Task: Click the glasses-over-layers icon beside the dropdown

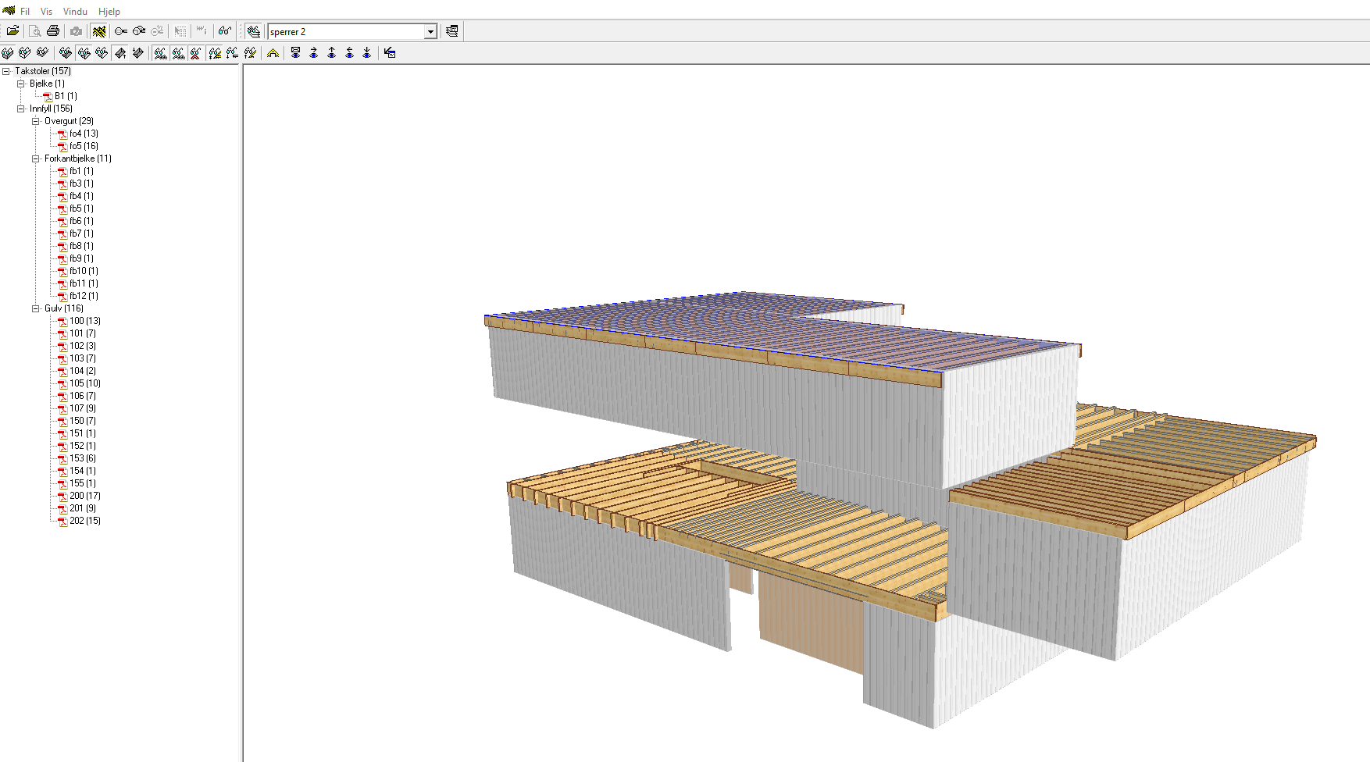Action: coord(253,31)
